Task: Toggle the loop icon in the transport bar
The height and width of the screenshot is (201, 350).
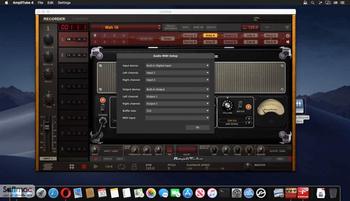Action: (122, 166)
